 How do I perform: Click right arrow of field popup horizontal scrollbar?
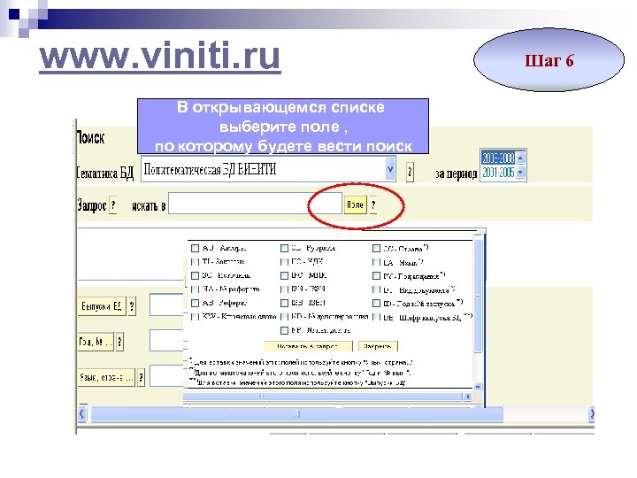468,396
